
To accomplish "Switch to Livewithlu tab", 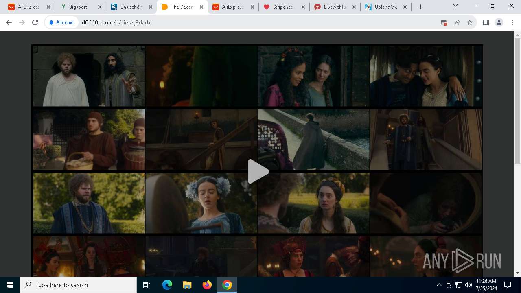I will pos(335,7).
